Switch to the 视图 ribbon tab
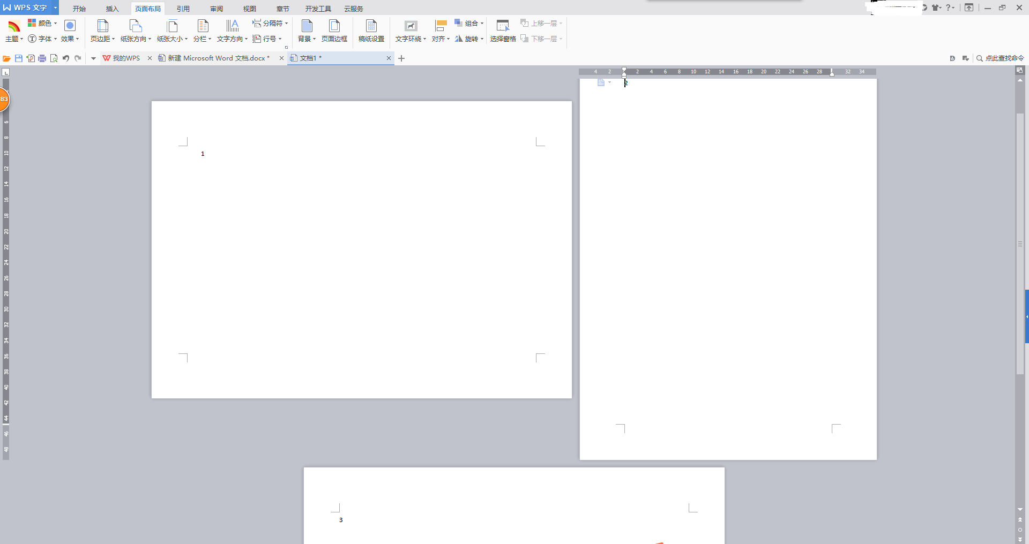This screenshot has height=544, width=1029. [x=250, y=9]
